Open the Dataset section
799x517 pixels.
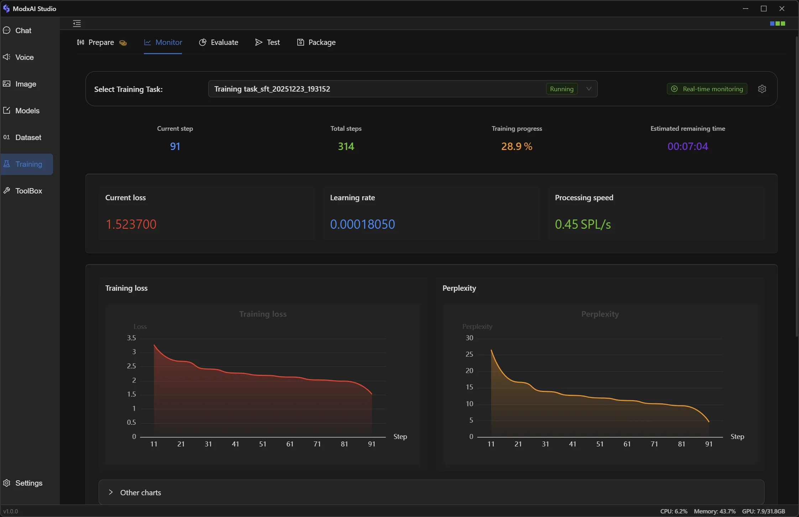[x=28, y=138]
